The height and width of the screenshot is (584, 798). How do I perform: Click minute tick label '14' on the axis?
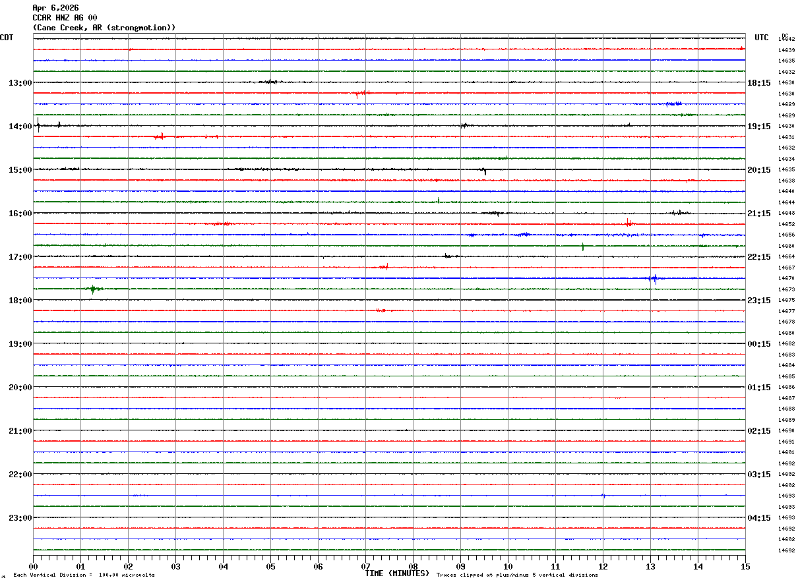[x=698, y=566]
